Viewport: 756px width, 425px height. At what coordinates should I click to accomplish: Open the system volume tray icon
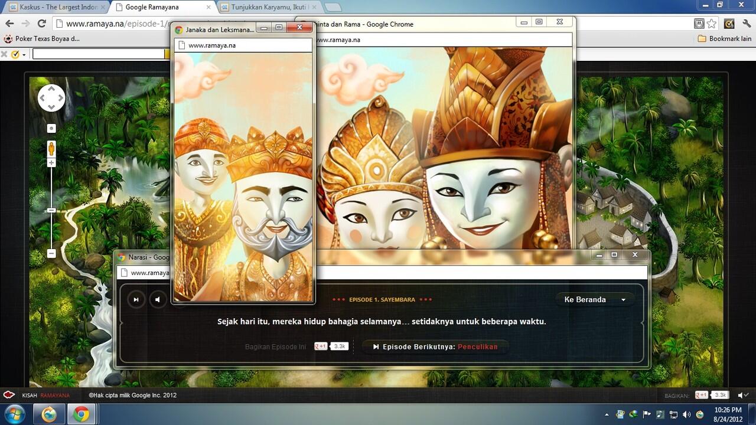pos(686,414)
